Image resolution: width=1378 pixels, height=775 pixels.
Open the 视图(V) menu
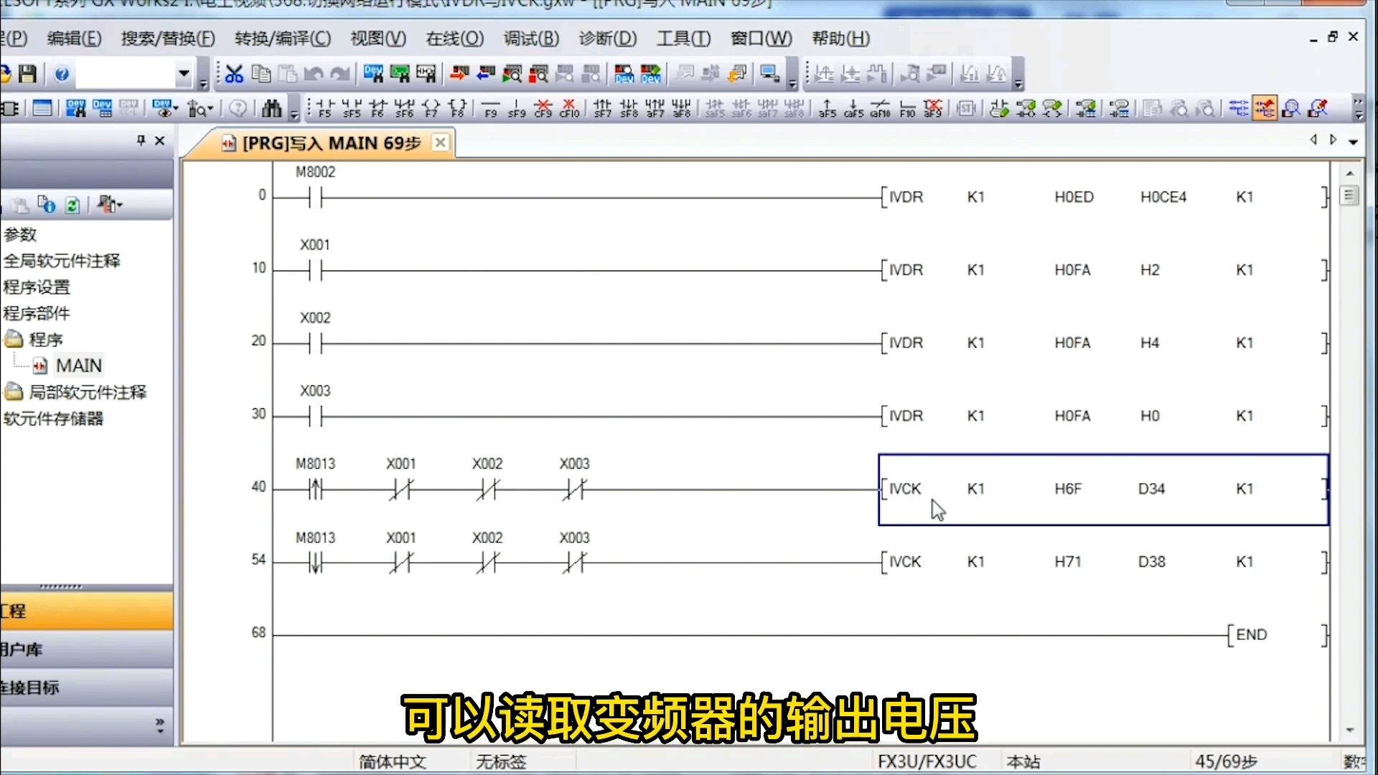[378, 39]
